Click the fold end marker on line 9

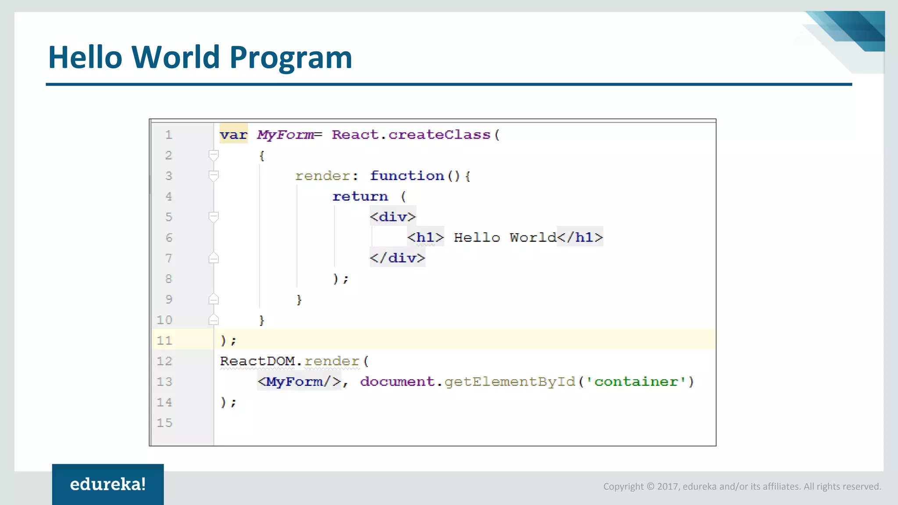pyautogui.click(x=214, y=299)
